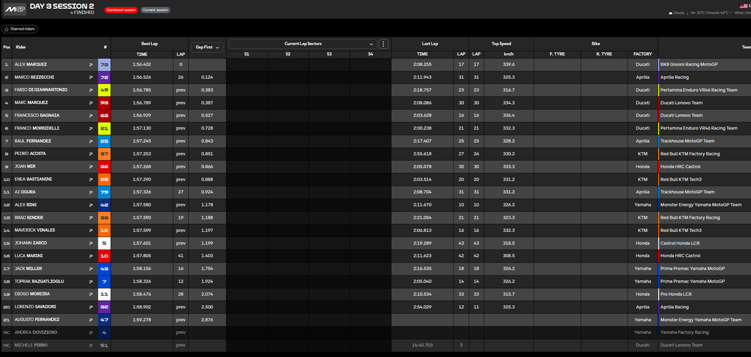
Task: Click last lap time 2:55.618 for Pedro Acosta
Action: pos(421,154)
